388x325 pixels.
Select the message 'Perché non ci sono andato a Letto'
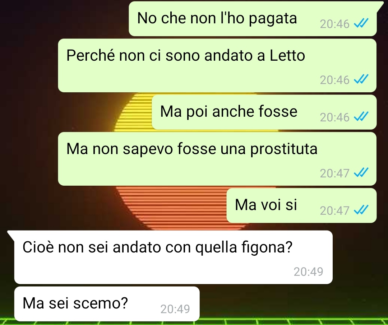point(217,66)
